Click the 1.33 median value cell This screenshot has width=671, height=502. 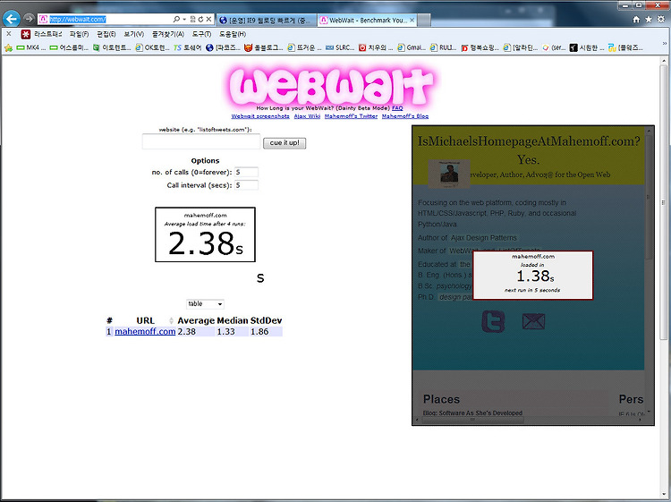coord(233,332)
